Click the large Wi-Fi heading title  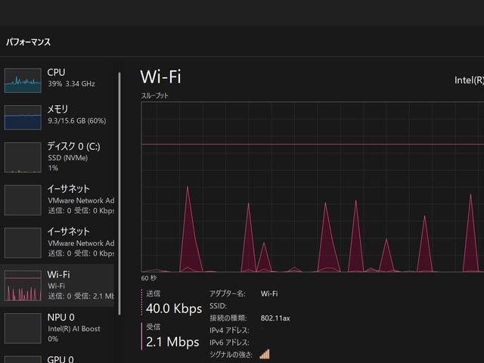(x=160, y=77)
